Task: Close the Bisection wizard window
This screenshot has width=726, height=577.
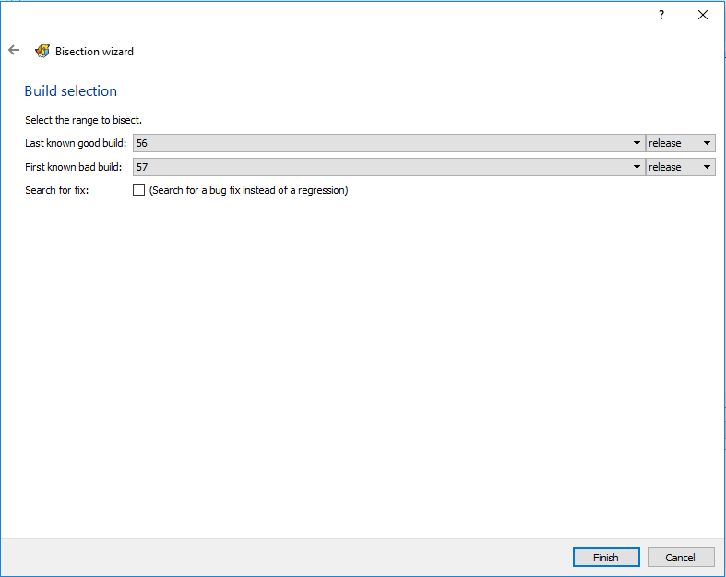Action: (x=703, y=15)
